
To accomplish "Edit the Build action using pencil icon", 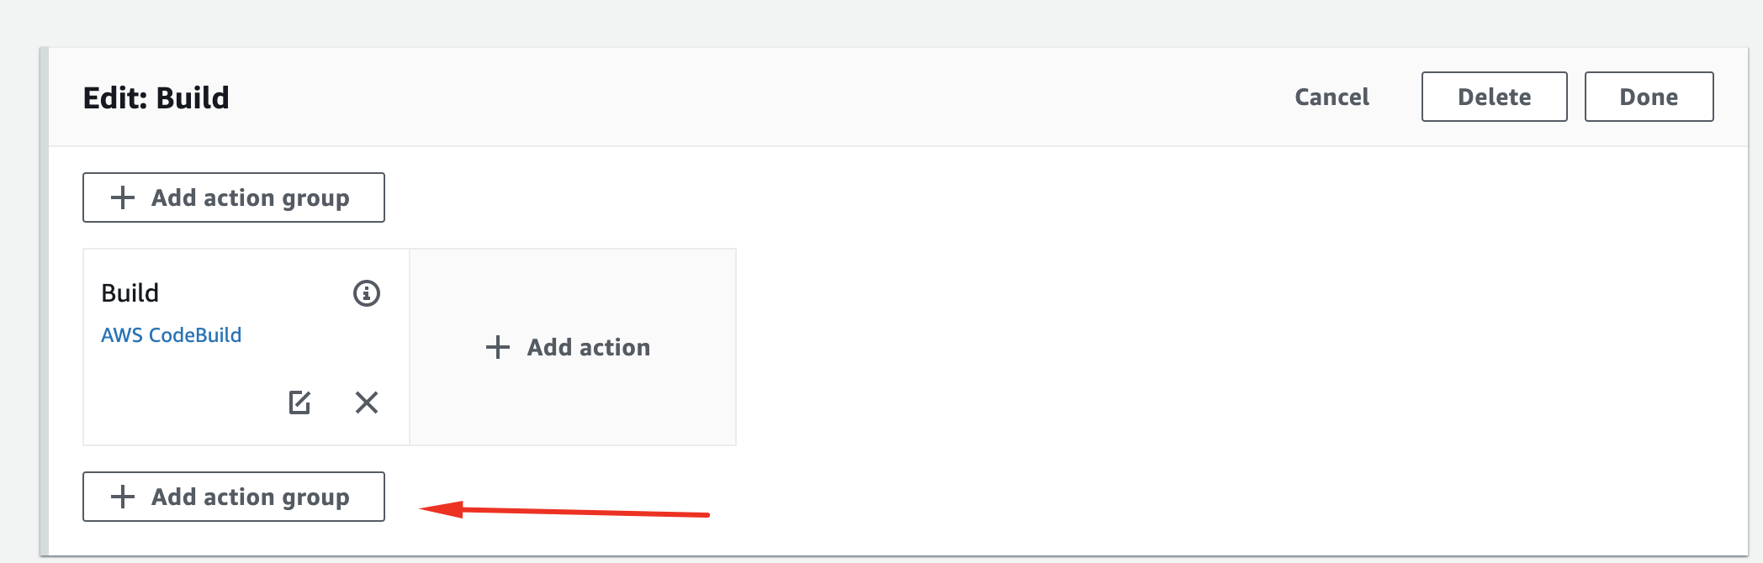I will click(299, 403).
